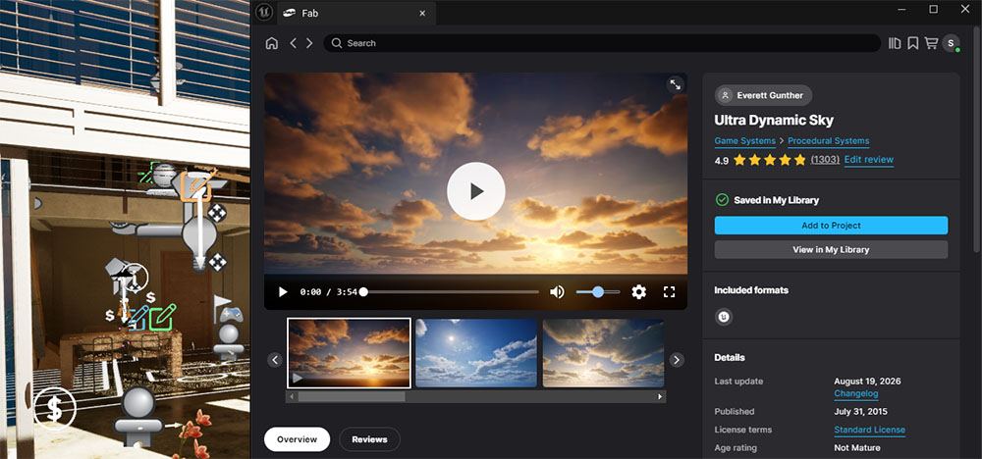
Task: Open the Everett Gunther seller profile
Action: tap(763, 96)
